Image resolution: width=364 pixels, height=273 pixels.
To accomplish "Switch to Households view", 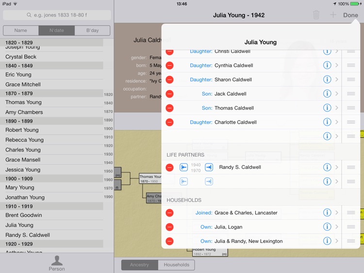I will coord(177,265).
